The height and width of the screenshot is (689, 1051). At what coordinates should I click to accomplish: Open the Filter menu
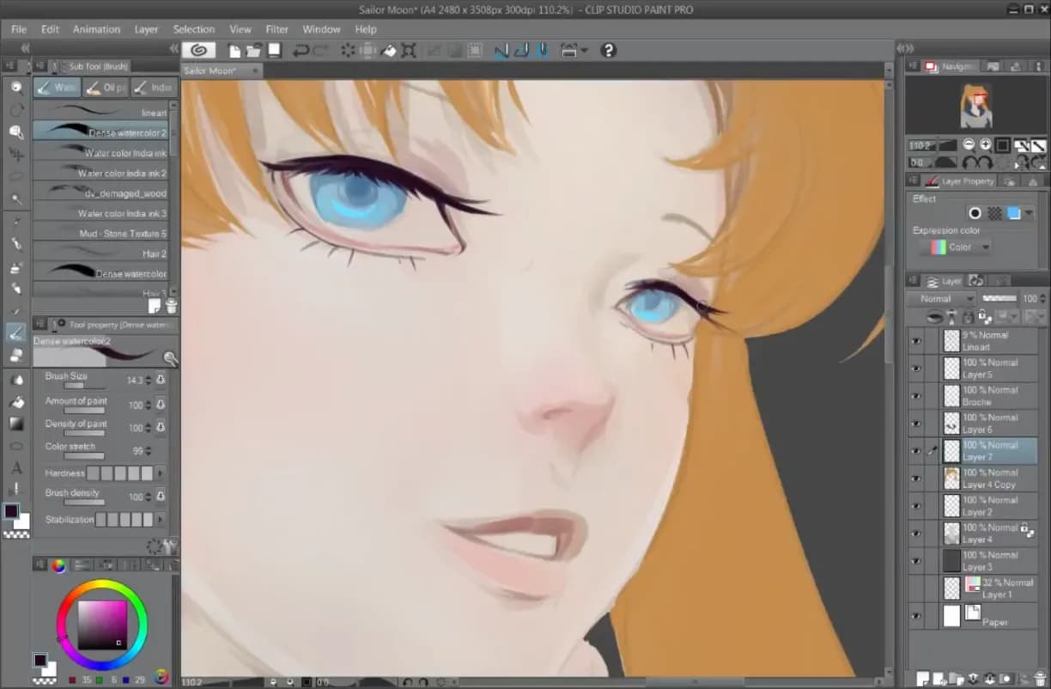click(x=276, y=29)
